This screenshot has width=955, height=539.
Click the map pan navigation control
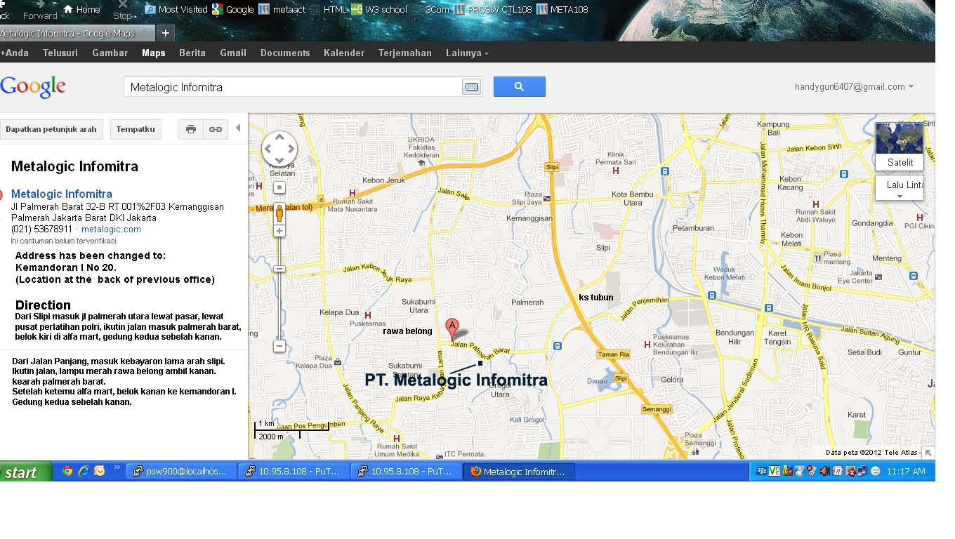point(279,149)
